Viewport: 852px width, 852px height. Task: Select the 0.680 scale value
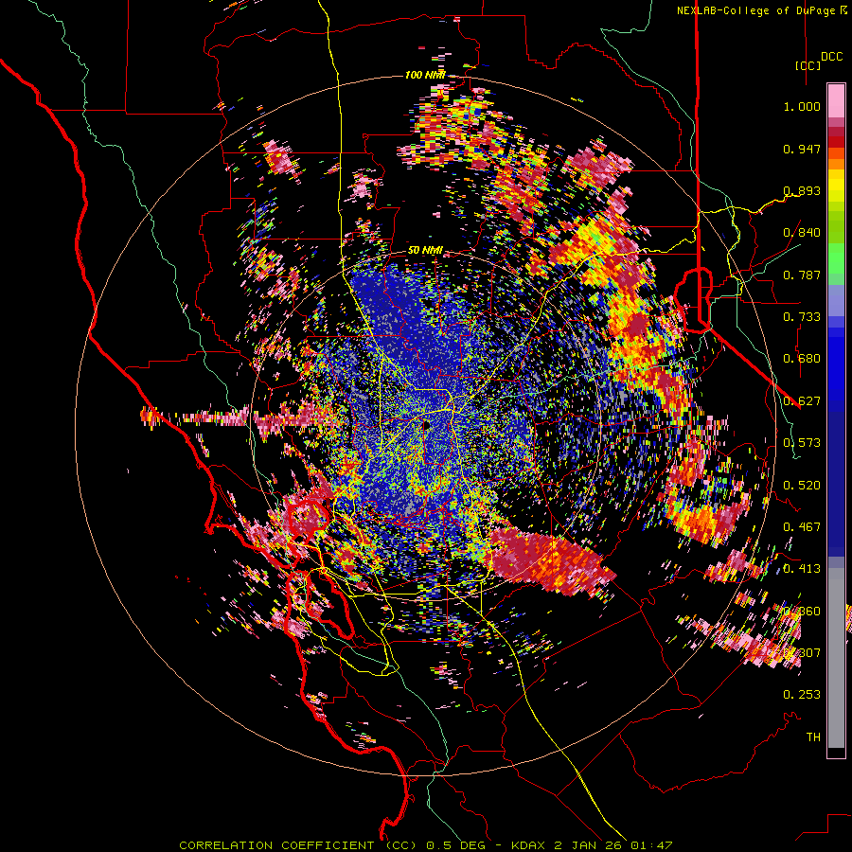coord(802,359)
